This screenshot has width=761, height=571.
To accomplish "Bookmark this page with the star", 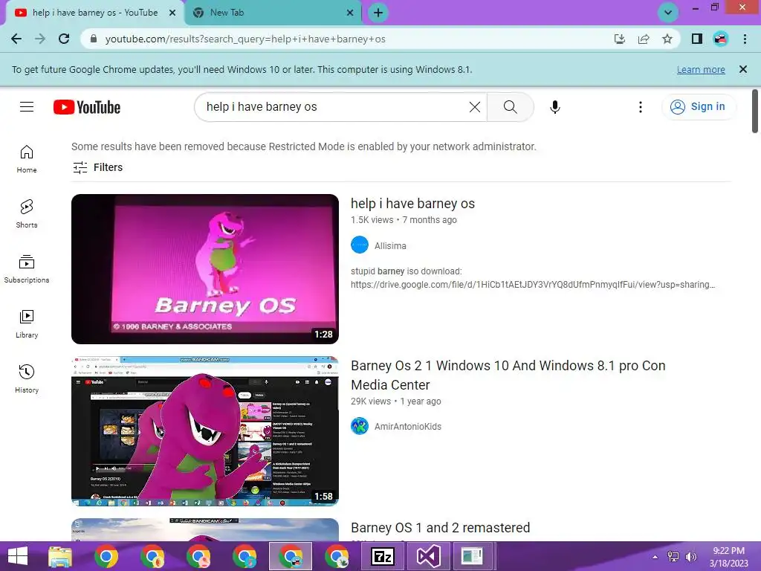I will pos(667,39).
